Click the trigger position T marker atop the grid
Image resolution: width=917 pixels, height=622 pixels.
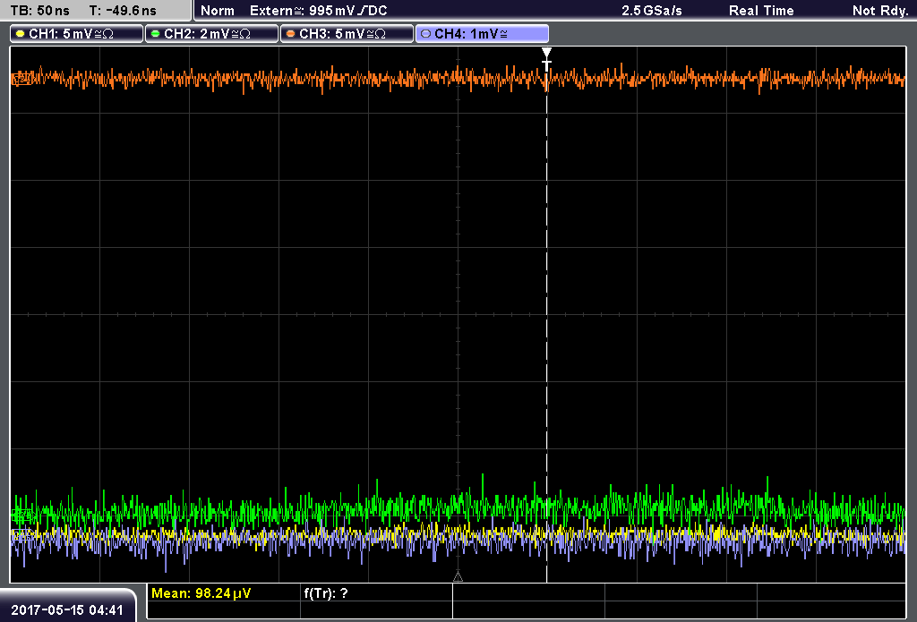(x=547, y=60)
